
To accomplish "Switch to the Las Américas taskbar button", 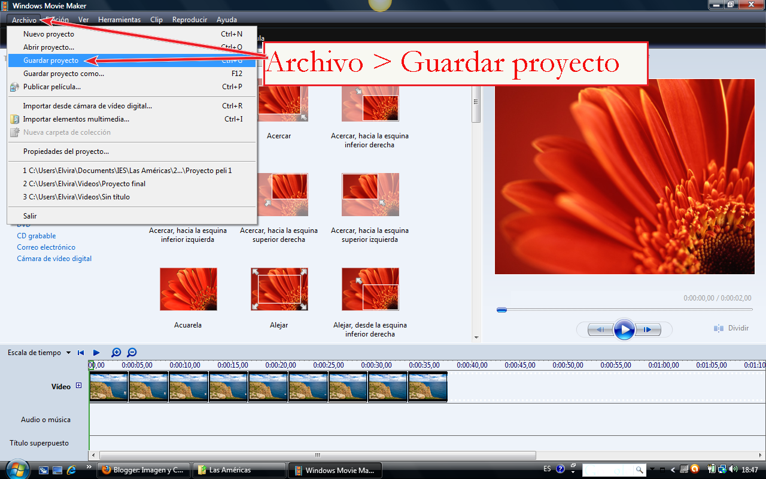I will pos(239,470).
